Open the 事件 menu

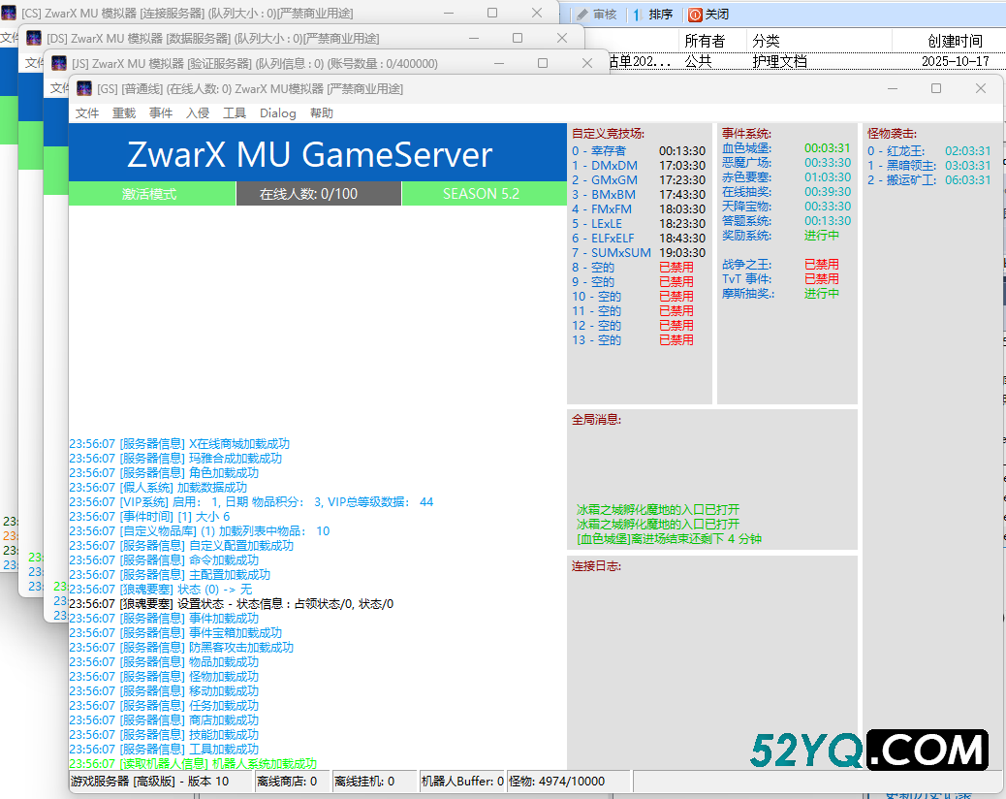pos(160,113)
